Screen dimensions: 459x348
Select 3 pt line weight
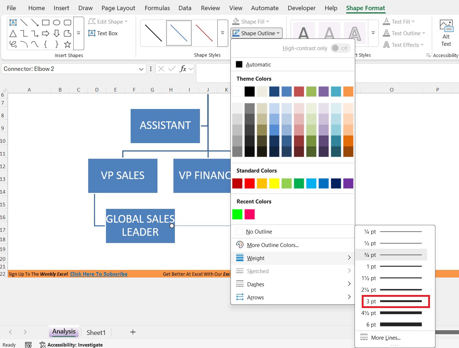pyautogui.click(x=395, y=301)
